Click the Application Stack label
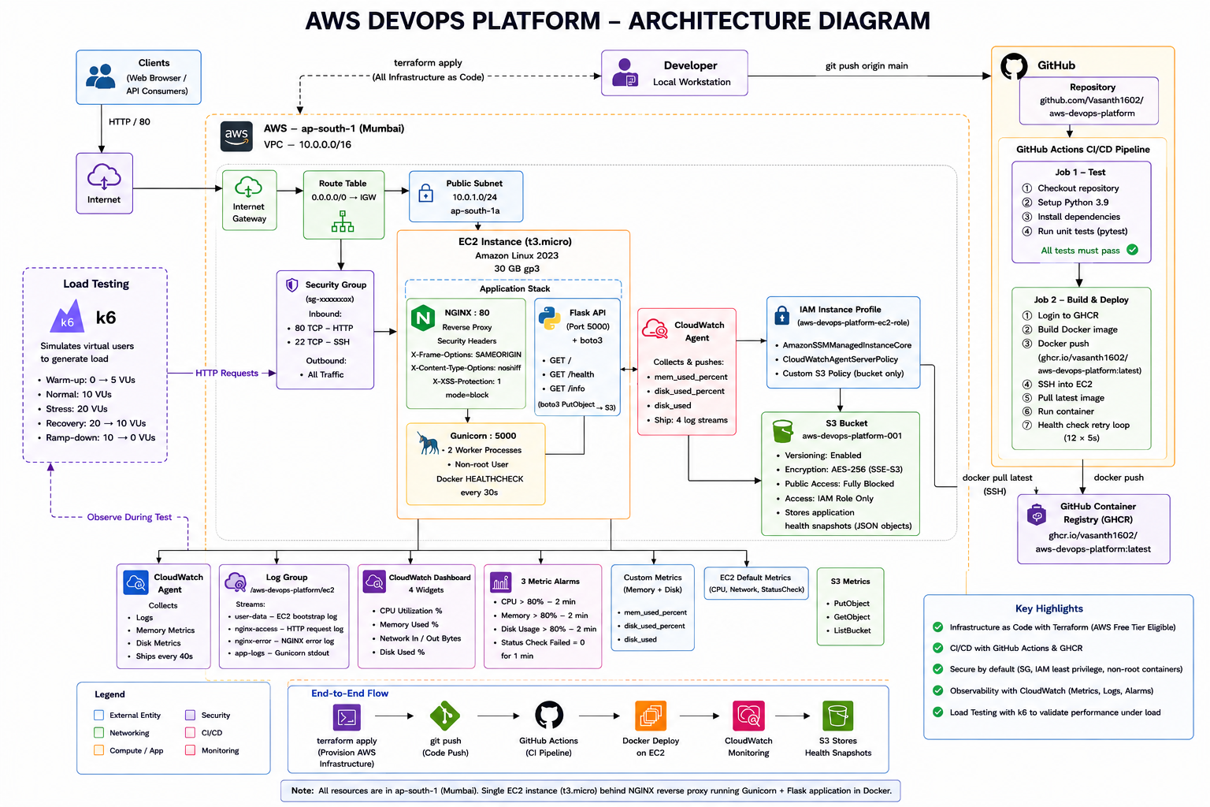 click(x=514, y=289)
